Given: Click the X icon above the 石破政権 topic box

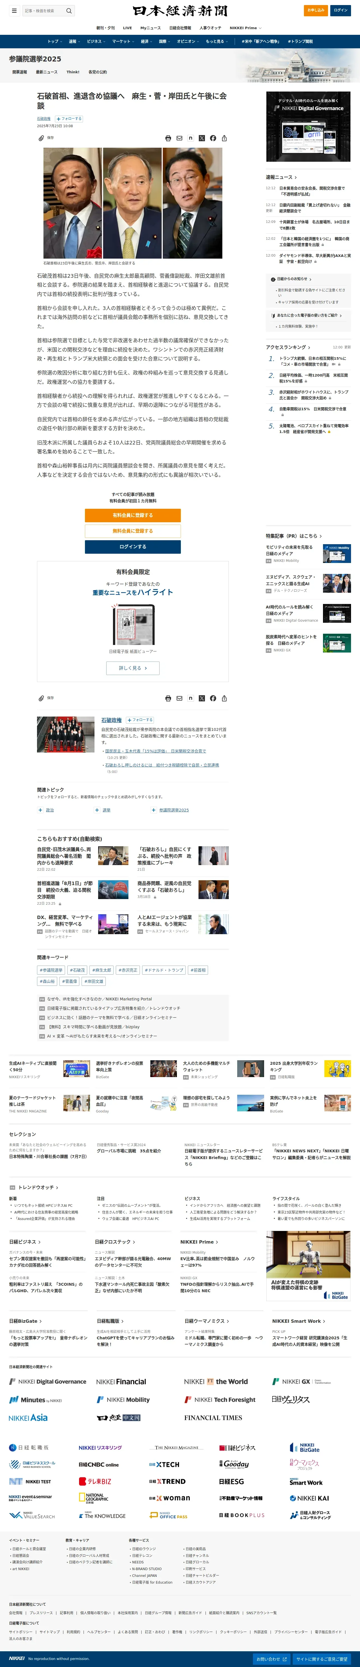Looking at the screenshot, I should [202, 698].
